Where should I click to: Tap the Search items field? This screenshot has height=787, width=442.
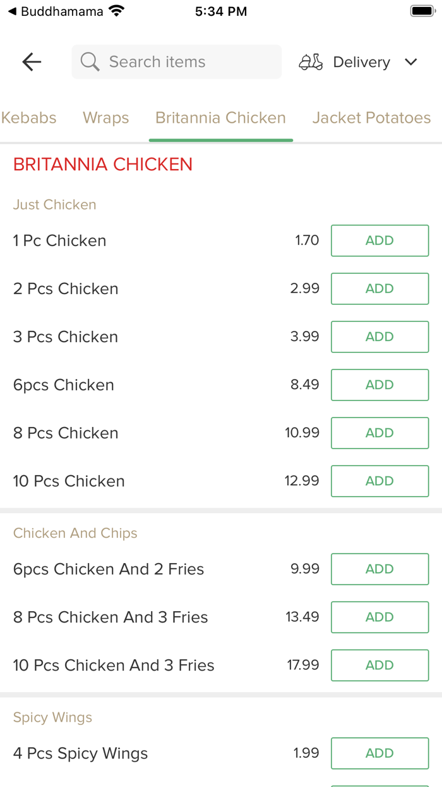177,61
